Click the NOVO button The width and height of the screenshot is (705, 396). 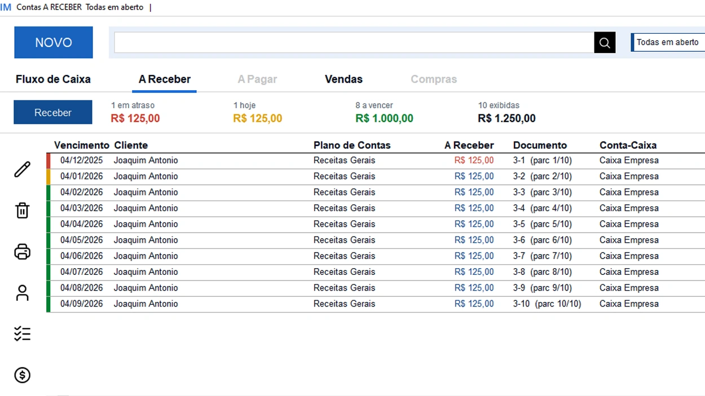pyautogui.click(x=54, y=42)
